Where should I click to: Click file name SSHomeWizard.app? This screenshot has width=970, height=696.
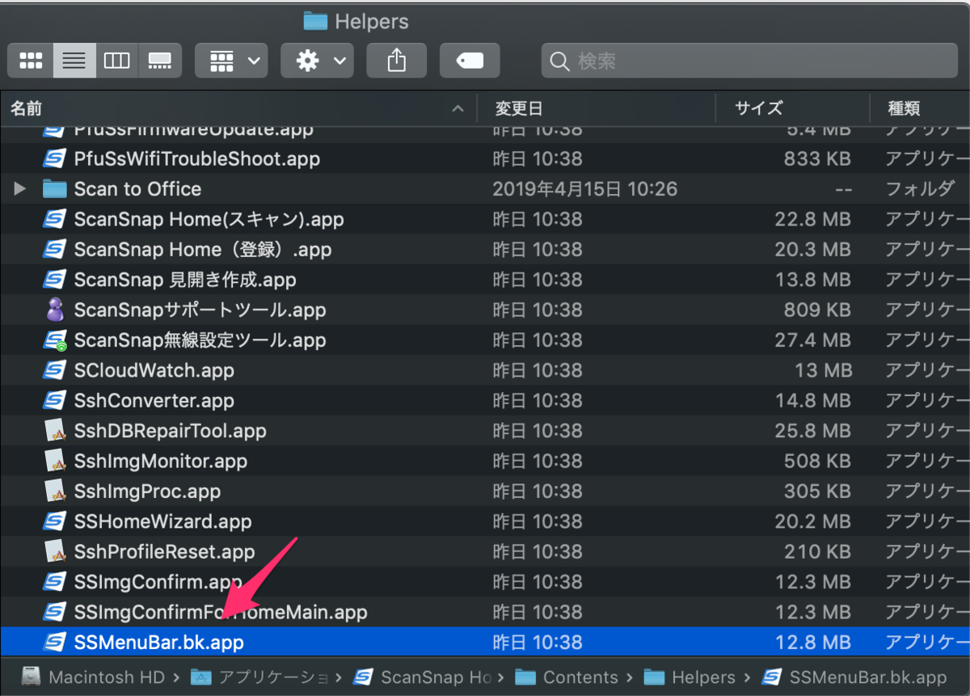162,521
